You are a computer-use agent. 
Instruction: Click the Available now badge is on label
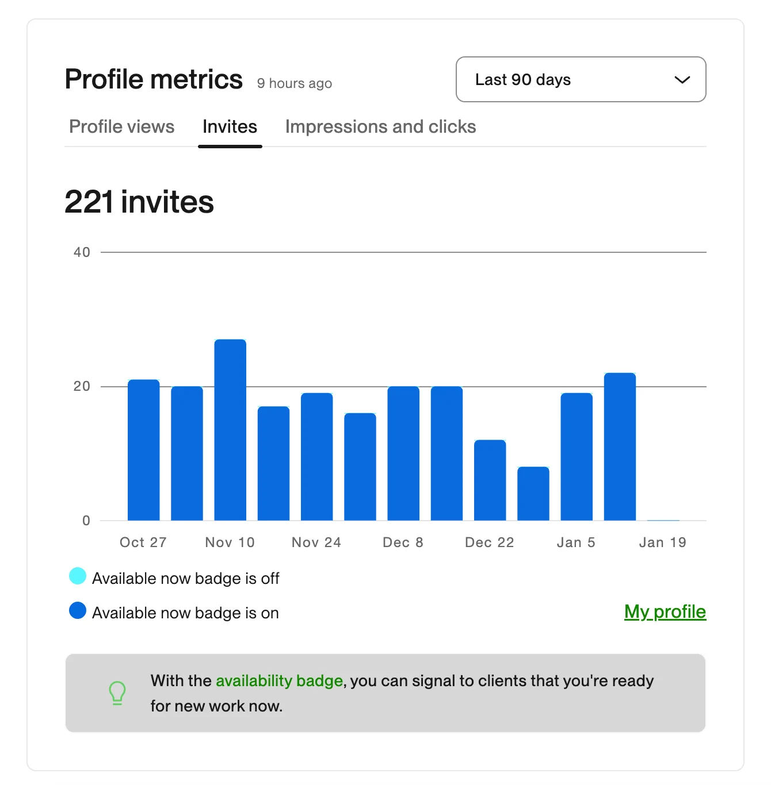[185, 613]
